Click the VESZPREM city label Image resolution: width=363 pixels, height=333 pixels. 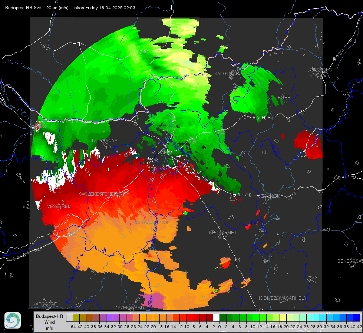59,206
